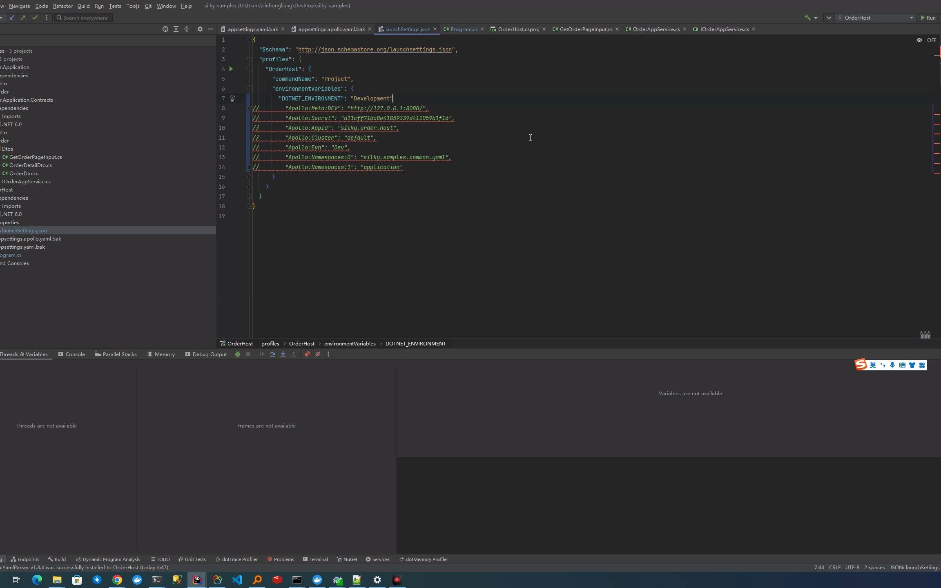This screenshot has width=941, height=588.
Task: Collapse the comment block fold on line 8
Action: point(250,108)
